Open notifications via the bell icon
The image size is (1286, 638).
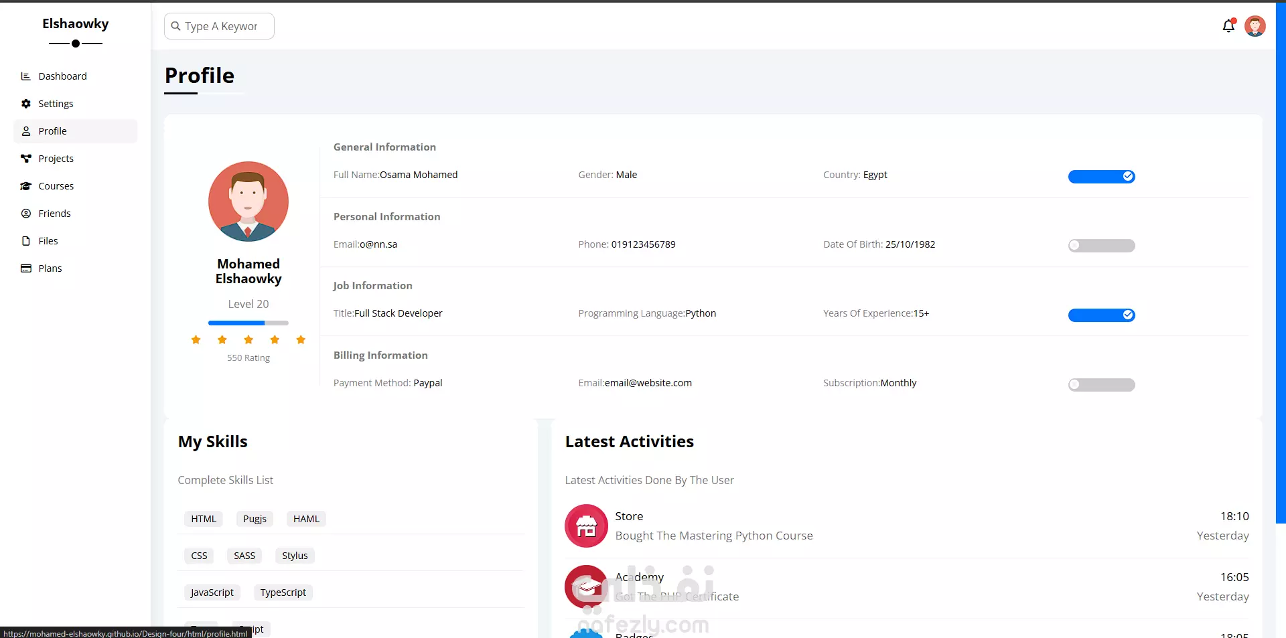[1228, 26]
